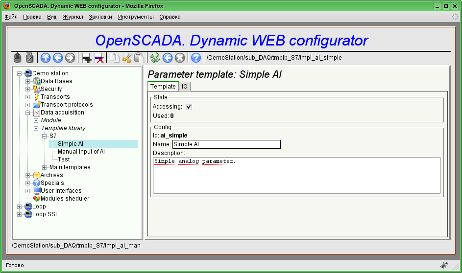Expand the Module: node
Image resolution: width=462 pixels, height=273 pixels.
[x=36, y=120]
